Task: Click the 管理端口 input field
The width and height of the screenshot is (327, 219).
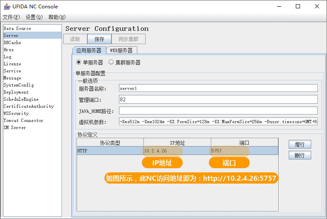Action: coord(218,100)
